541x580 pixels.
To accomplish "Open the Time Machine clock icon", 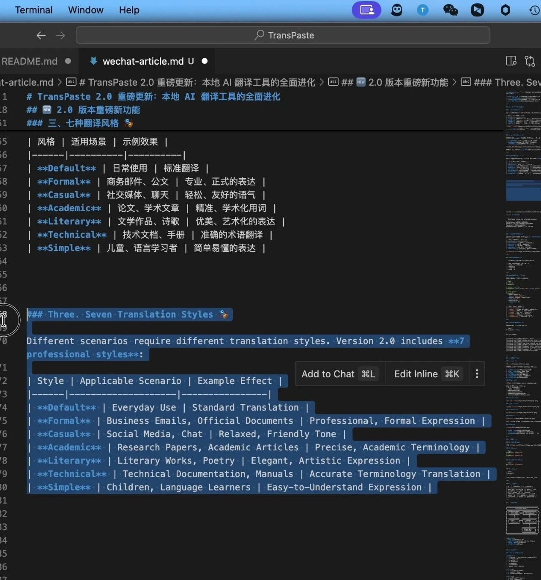I will (x=534, y=10).
